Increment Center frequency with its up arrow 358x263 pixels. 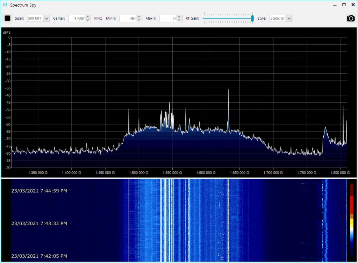point(87,16)
